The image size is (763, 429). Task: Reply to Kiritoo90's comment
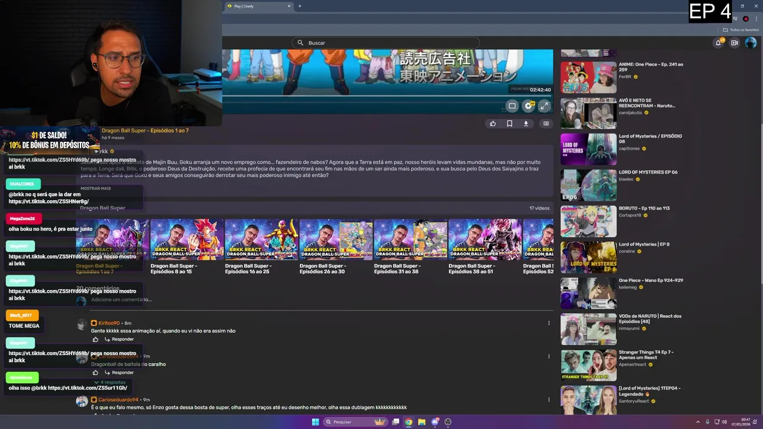click(119, 339)
